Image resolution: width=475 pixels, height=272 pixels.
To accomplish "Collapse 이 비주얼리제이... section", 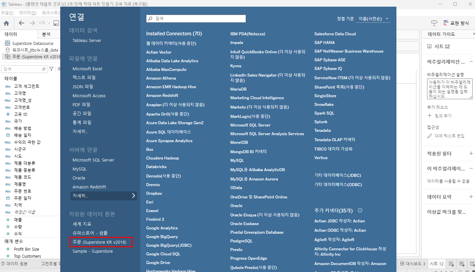I will coord(471,168).
